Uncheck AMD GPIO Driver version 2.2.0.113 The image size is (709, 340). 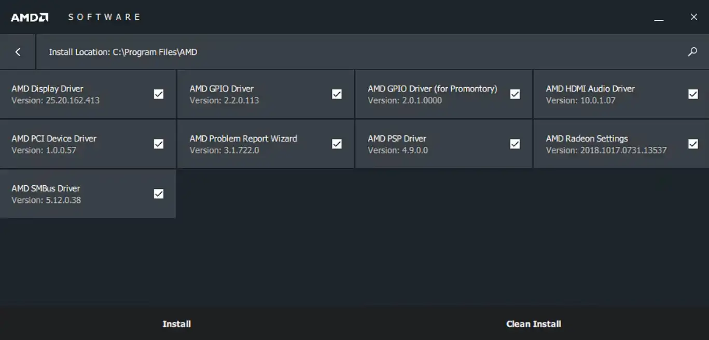[337, 94]
